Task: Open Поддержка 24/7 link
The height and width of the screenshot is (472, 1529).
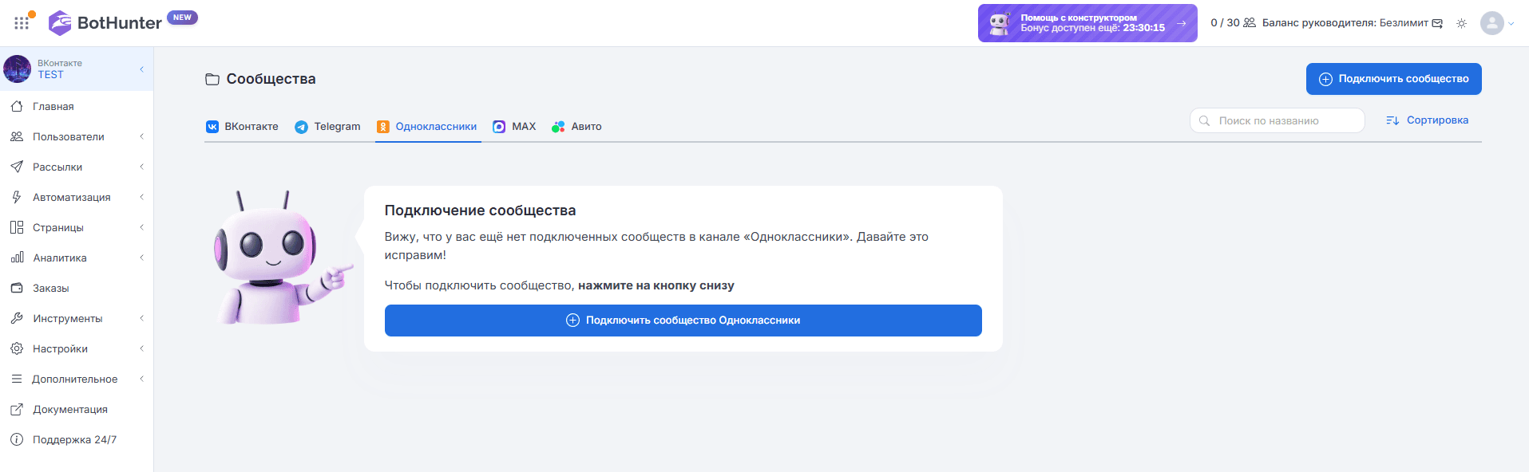Action: (x=77, y=439)
